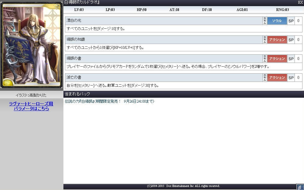The width and height of the screenshot is (304, 190).
Task: Click the card title 白導師『カルドラオ』
Action: coord(82,2)
